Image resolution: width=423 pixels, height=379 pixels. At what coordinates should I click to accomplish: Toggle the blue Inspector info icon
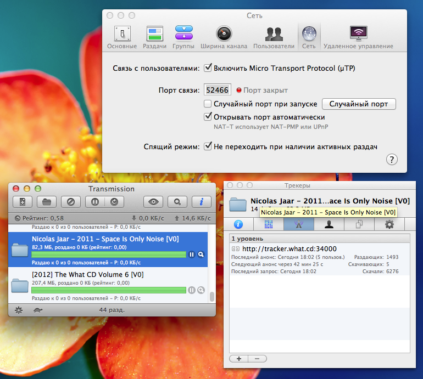[201, 202]
